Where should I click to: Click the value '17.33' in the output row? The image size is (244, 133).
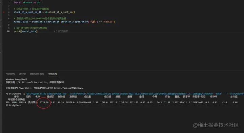coord(61,103)
